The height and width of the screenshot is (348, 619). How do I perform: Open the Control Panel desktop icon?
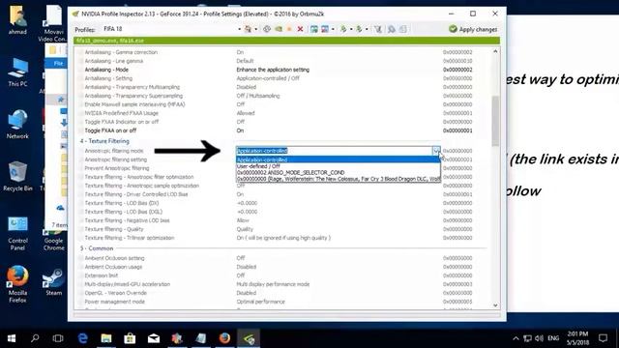17,234
